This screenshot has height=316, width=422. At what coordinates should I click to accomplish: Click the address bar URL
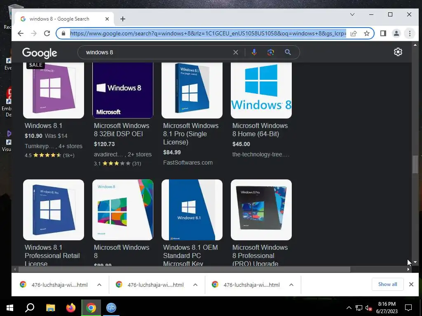[x=208, y=33]
